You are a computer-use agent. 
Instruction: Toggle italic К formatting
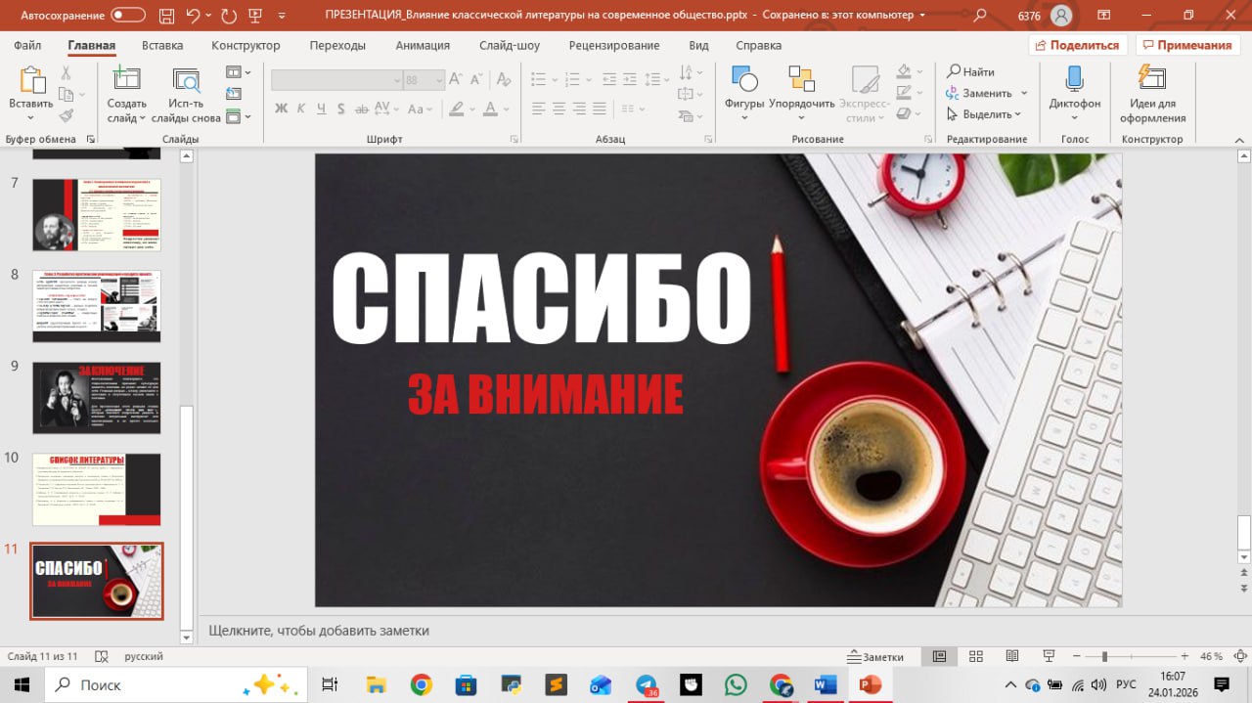click(x=301, y=109)
